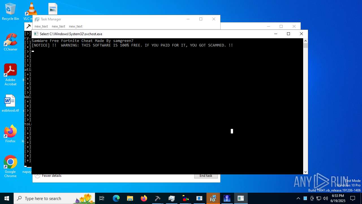
Task: Open the Firefox desktop shortcut
Action: [10, 134]
